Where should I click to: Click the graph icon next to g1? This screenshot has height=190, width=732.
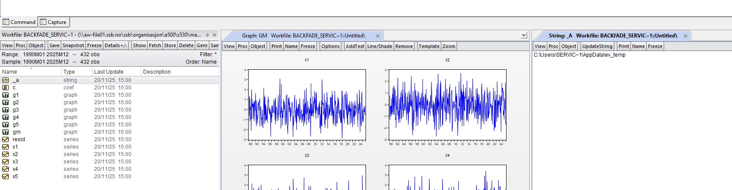[x=5, y=95]
